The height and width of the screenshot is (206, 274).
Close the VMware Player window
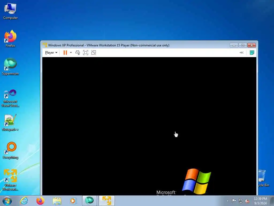(x=252, y=45)
